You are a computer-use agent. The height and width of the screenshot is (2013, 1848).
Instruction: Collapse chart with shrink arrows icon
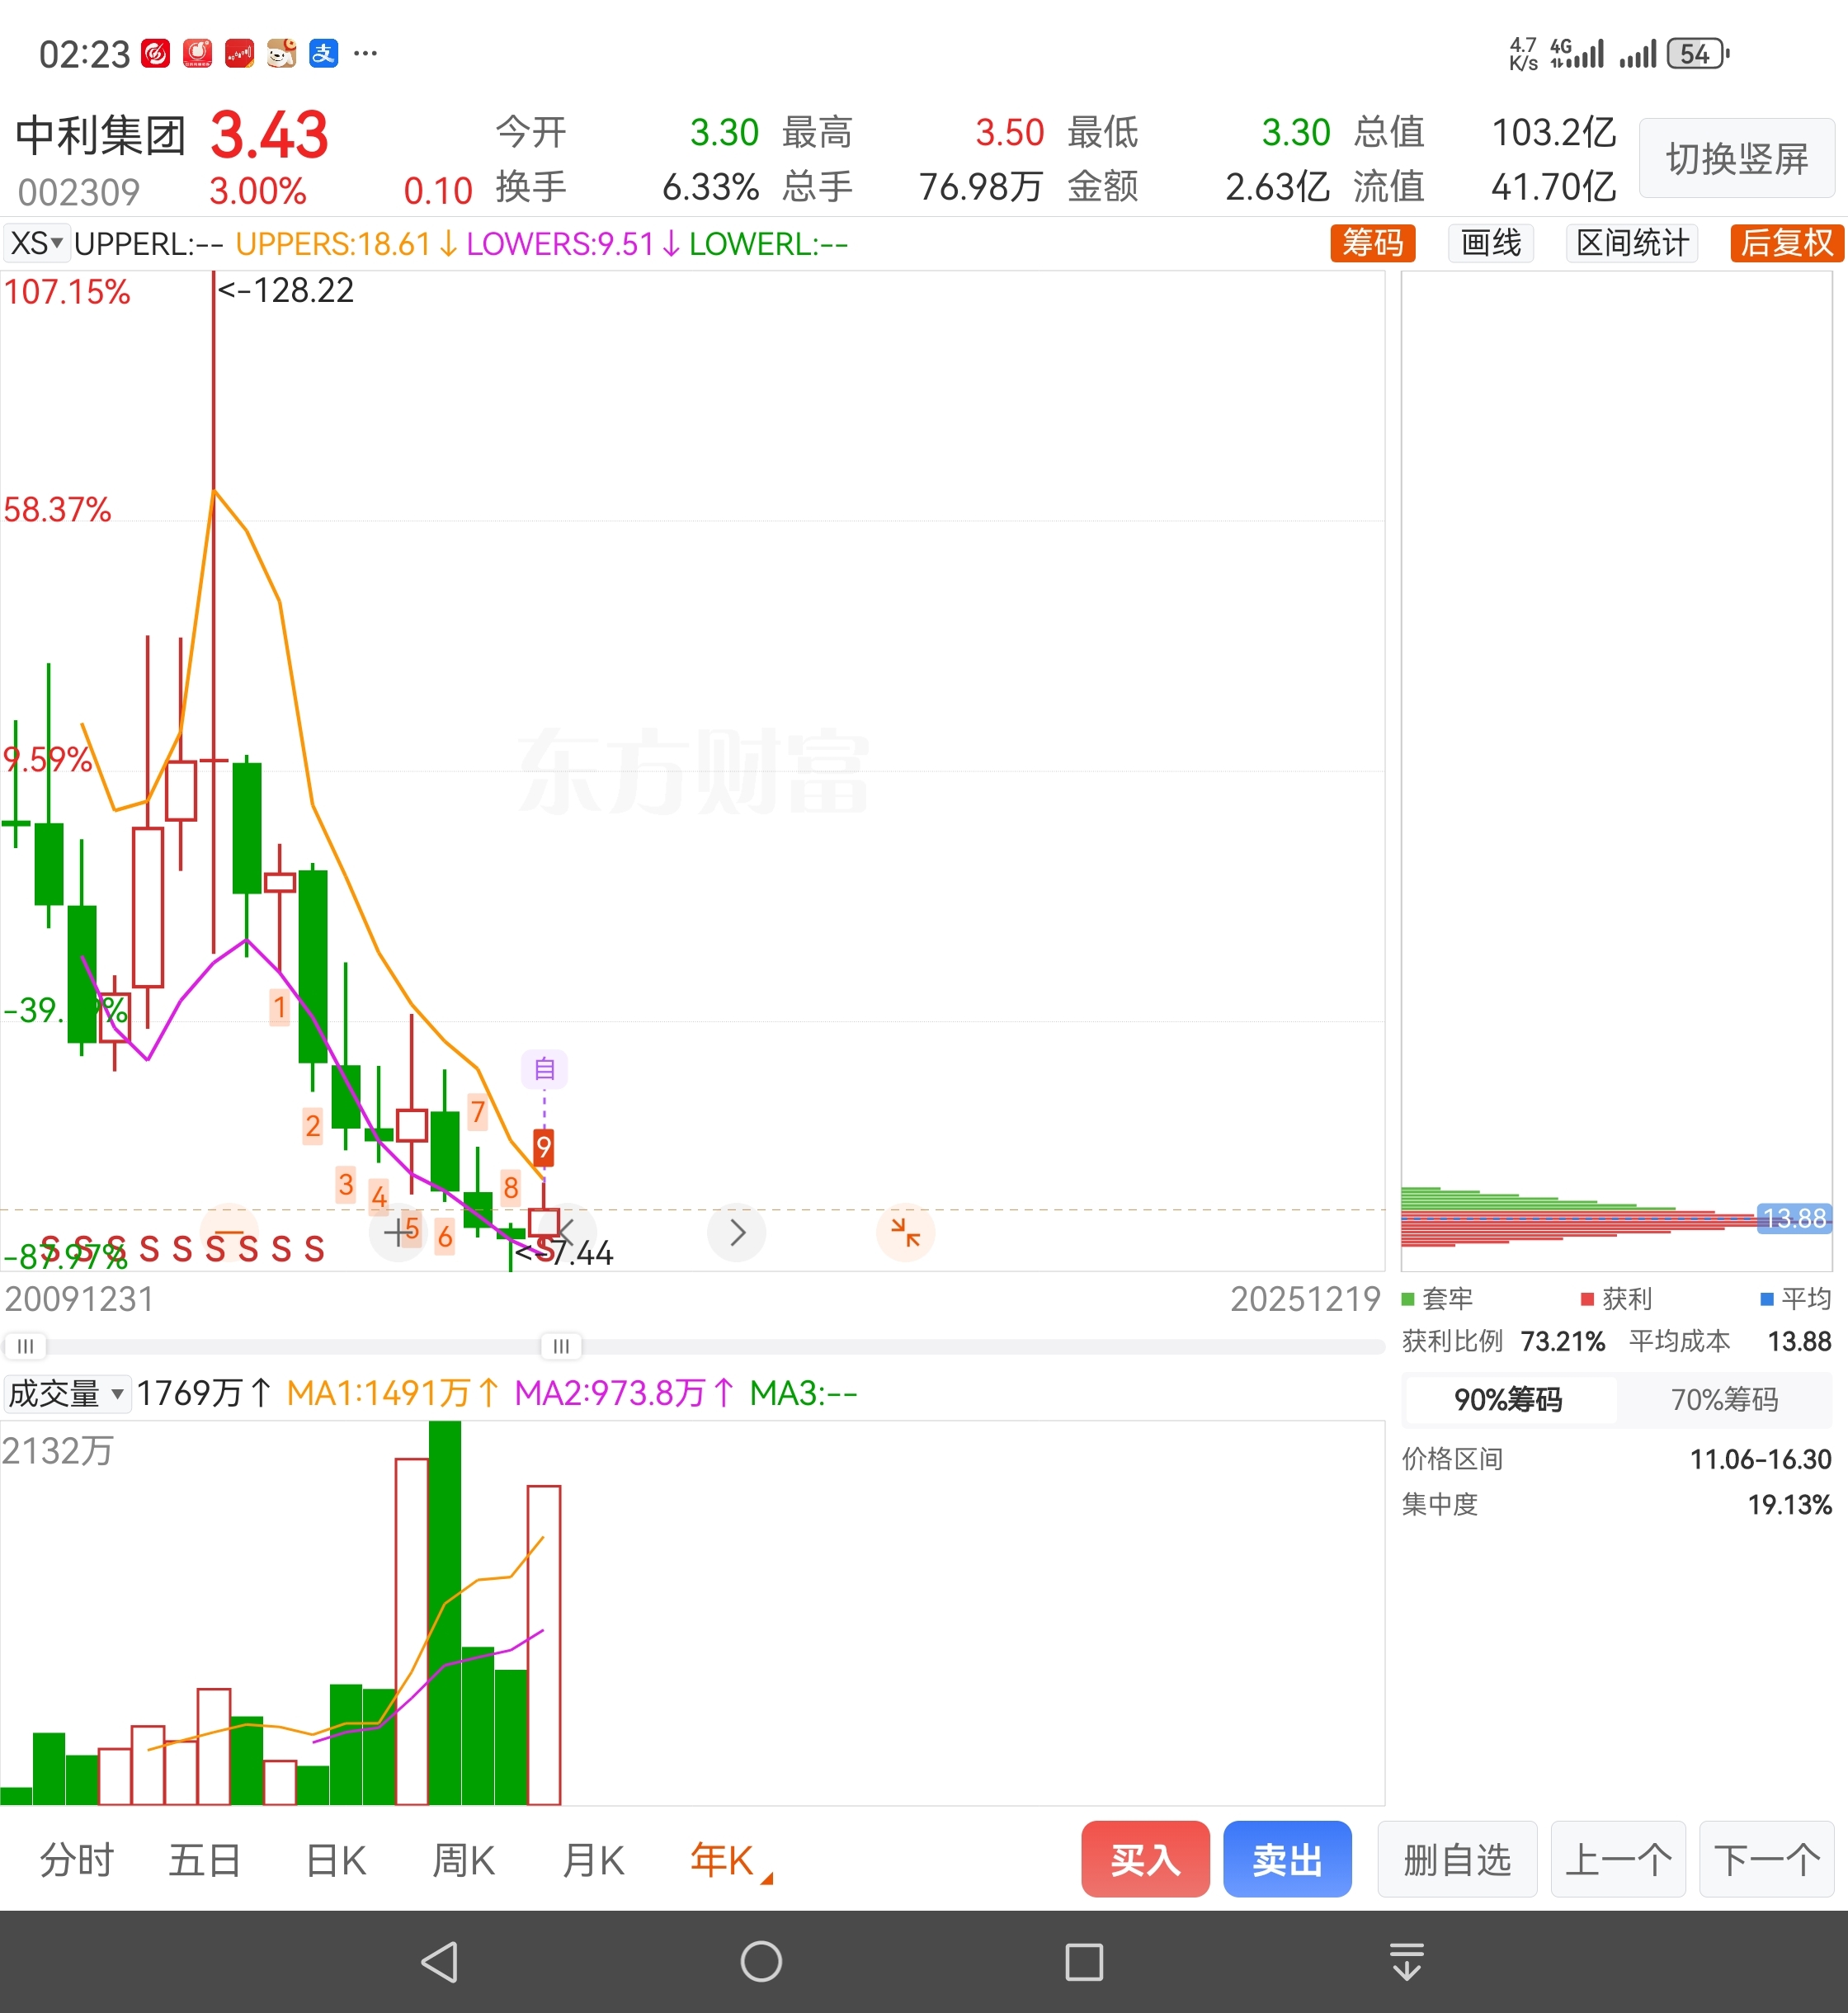tap(905, 1232)
